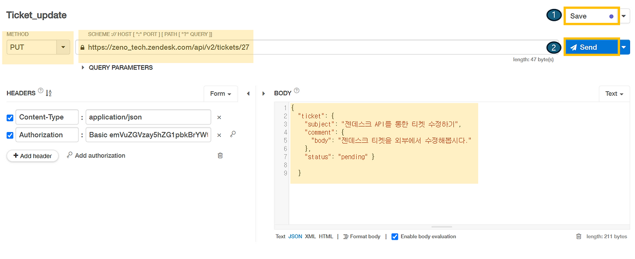Open the Send options dropdown arrow
Viewport: 635px width, 259px height.
click(x=625, y=47)
